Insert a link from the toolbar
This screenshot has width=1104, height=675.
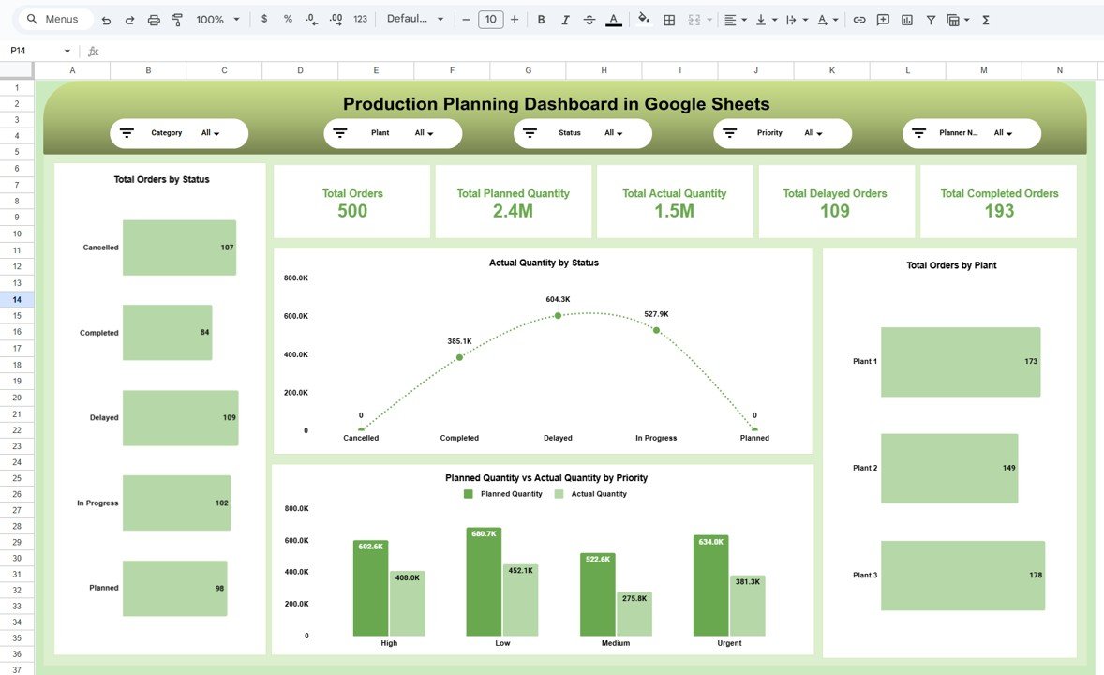click(859, 19)
